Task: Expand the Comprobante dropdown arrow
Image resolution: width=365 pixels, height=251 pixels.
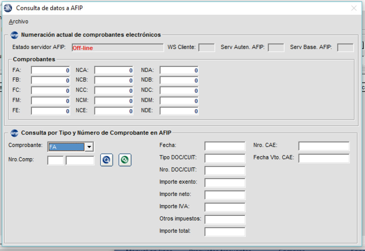Action: coord(89,147)
